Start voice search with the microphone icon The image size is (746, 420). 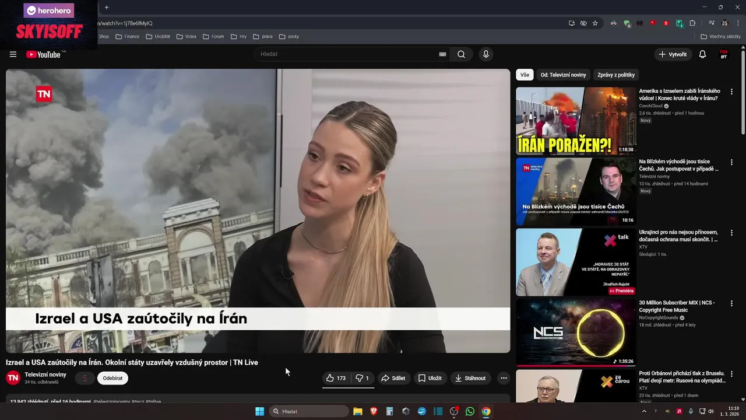coord(486,54)
